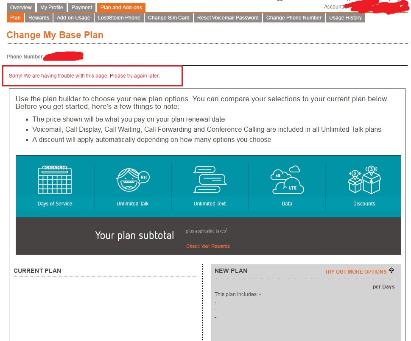Click the up-arrow beside TRY OUT MORE OPTIONS
Screen dimensions: 411x341
(x=391, y=270)
